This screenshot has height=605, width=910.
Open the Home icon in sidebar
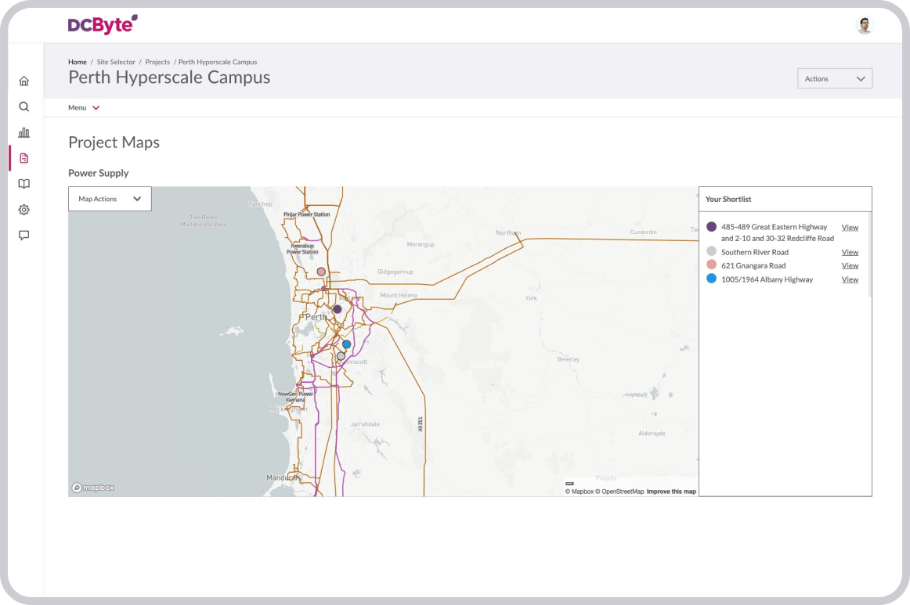tap(24, 81)
